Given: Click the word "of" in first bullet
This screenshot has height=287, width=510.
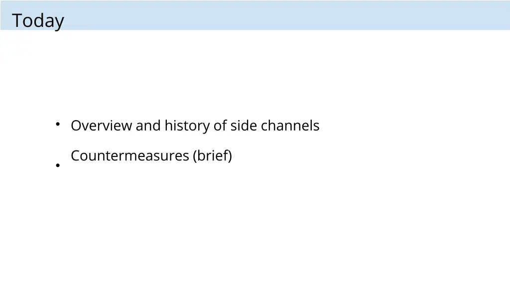Looking at the screenshot, I should (x=220, y=126).
